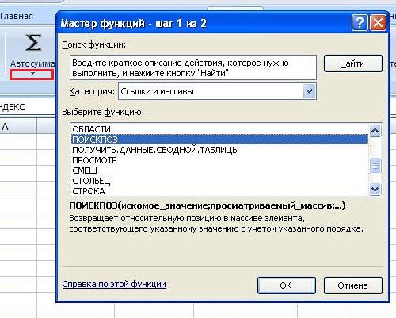
Task: Expand the Категория dropdown arrow
Action: [x=309, y=91]
